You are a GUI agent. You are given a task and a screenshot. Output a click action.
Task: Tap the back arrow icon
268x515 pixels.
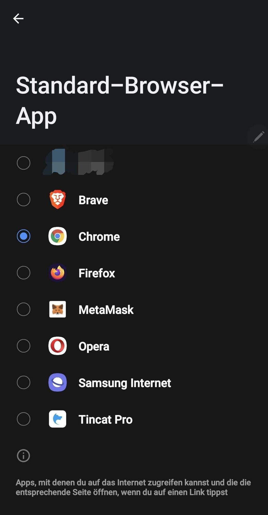[x=18, y=19]
